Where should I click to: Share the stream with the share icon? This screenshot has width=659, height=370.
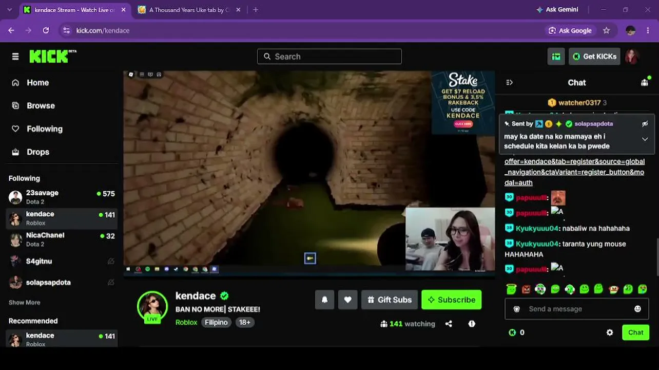(x=449, y=324)
